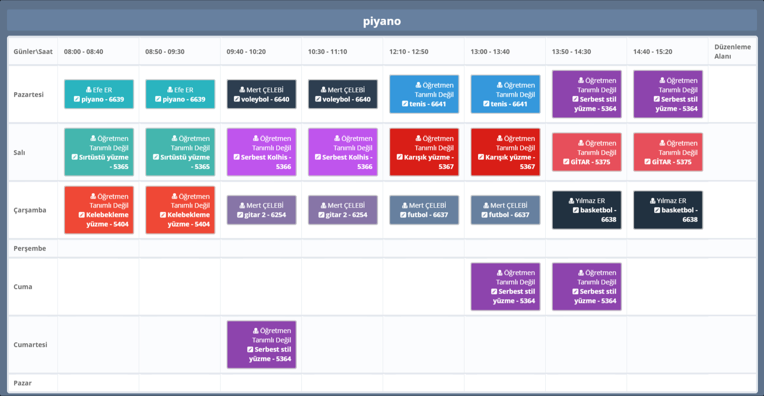The image size is (764, 396).
Task: Open Tuesday 10:30 Serbest Kolhis lesson card
Action: 343,152
